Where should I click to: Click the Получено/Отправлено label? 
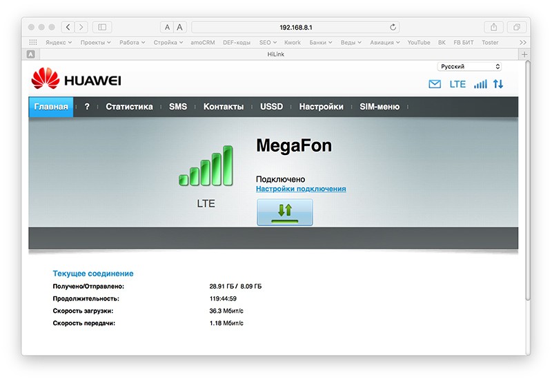tap(88, 287)
